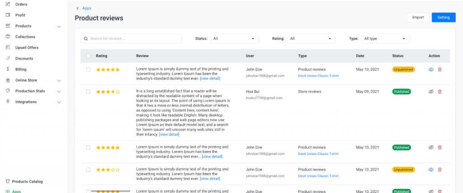Click the five-star rating of first review

coord(108,70)
